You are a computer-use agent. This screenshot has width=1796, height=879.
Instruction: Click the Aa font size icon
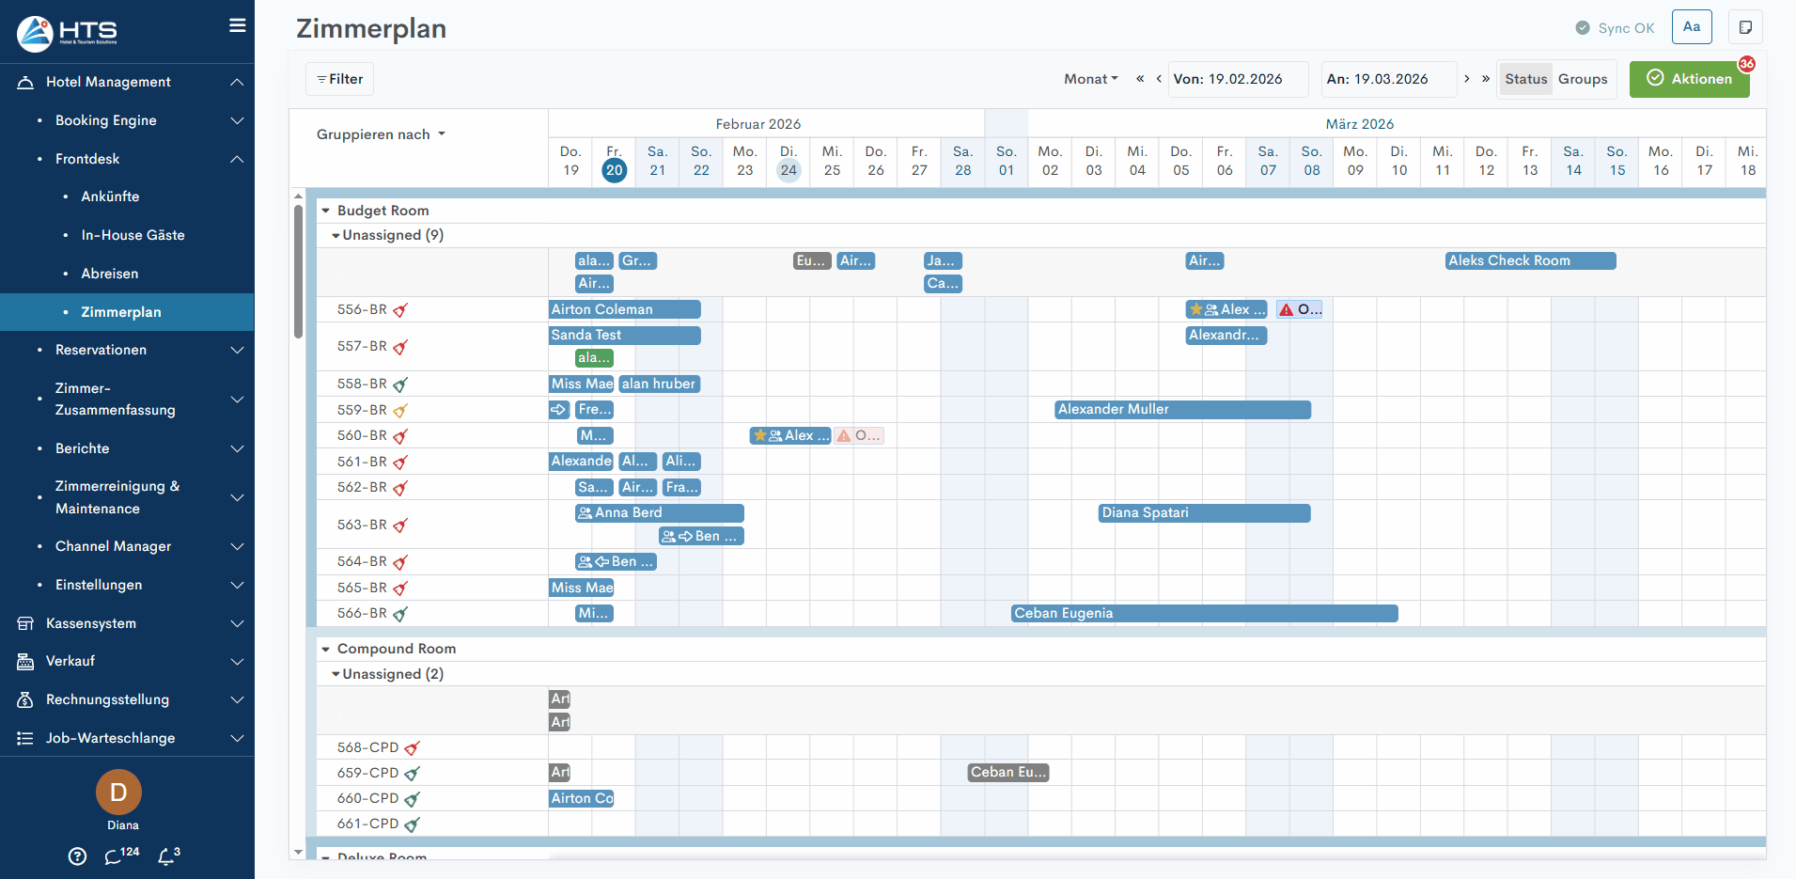click(x=1692, y=27)
